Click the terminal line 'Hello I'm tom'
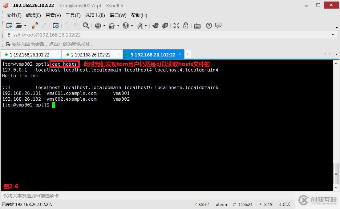 pyautogui.click(x=20, y=76)
